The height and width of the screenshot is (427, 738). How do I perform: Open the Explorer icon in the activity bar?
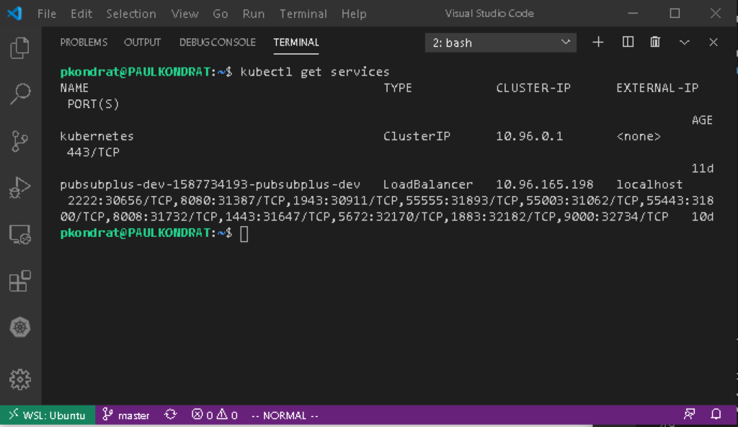tap(20, 47)
